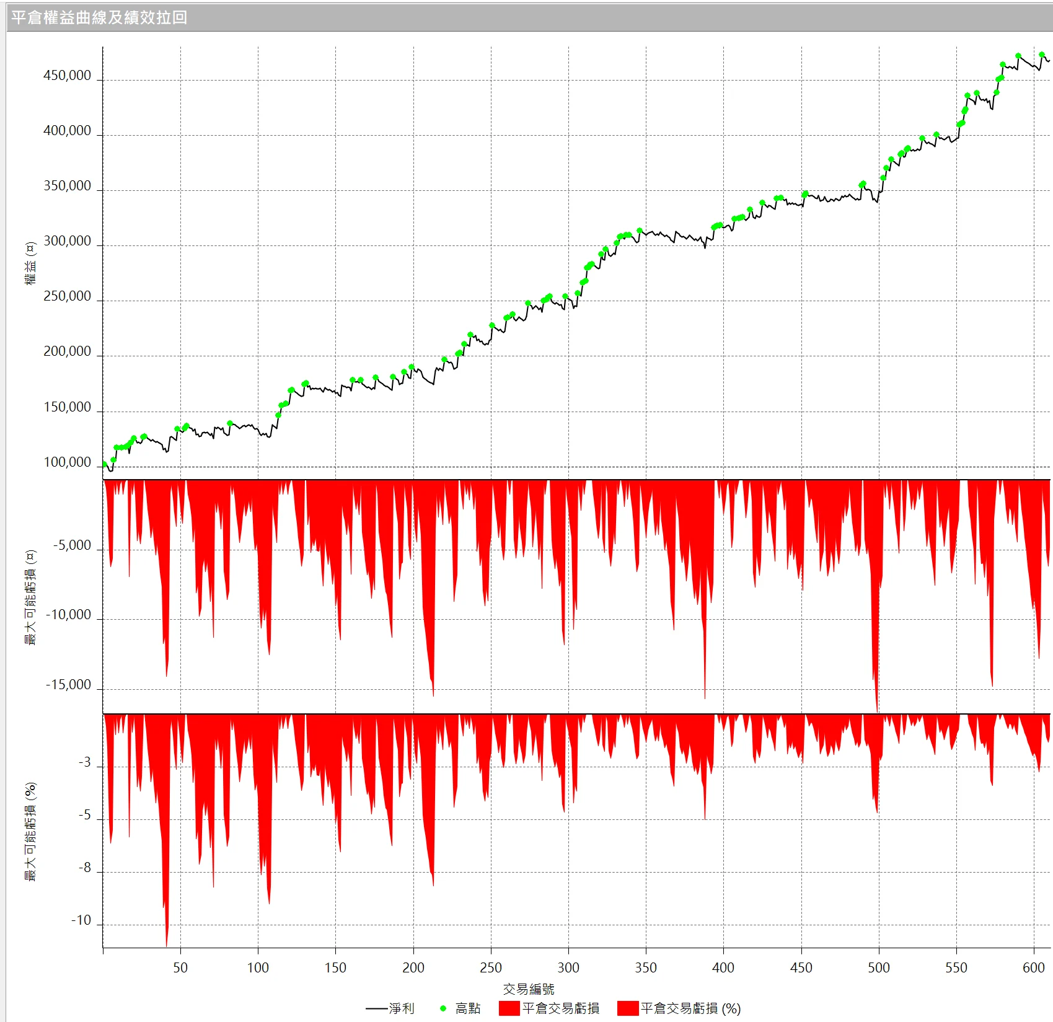Click the -3 percent axis label
This screenshot has width=1053, height=1022.
[x=85, y=762]
